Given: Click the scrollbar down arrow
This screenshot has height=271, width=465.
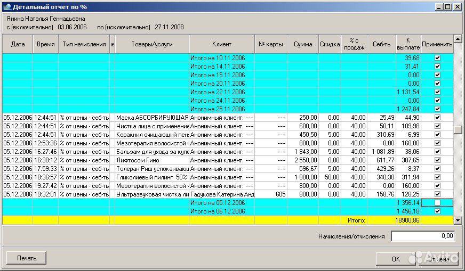Looking at the screenshot, I should coord(458,220).
